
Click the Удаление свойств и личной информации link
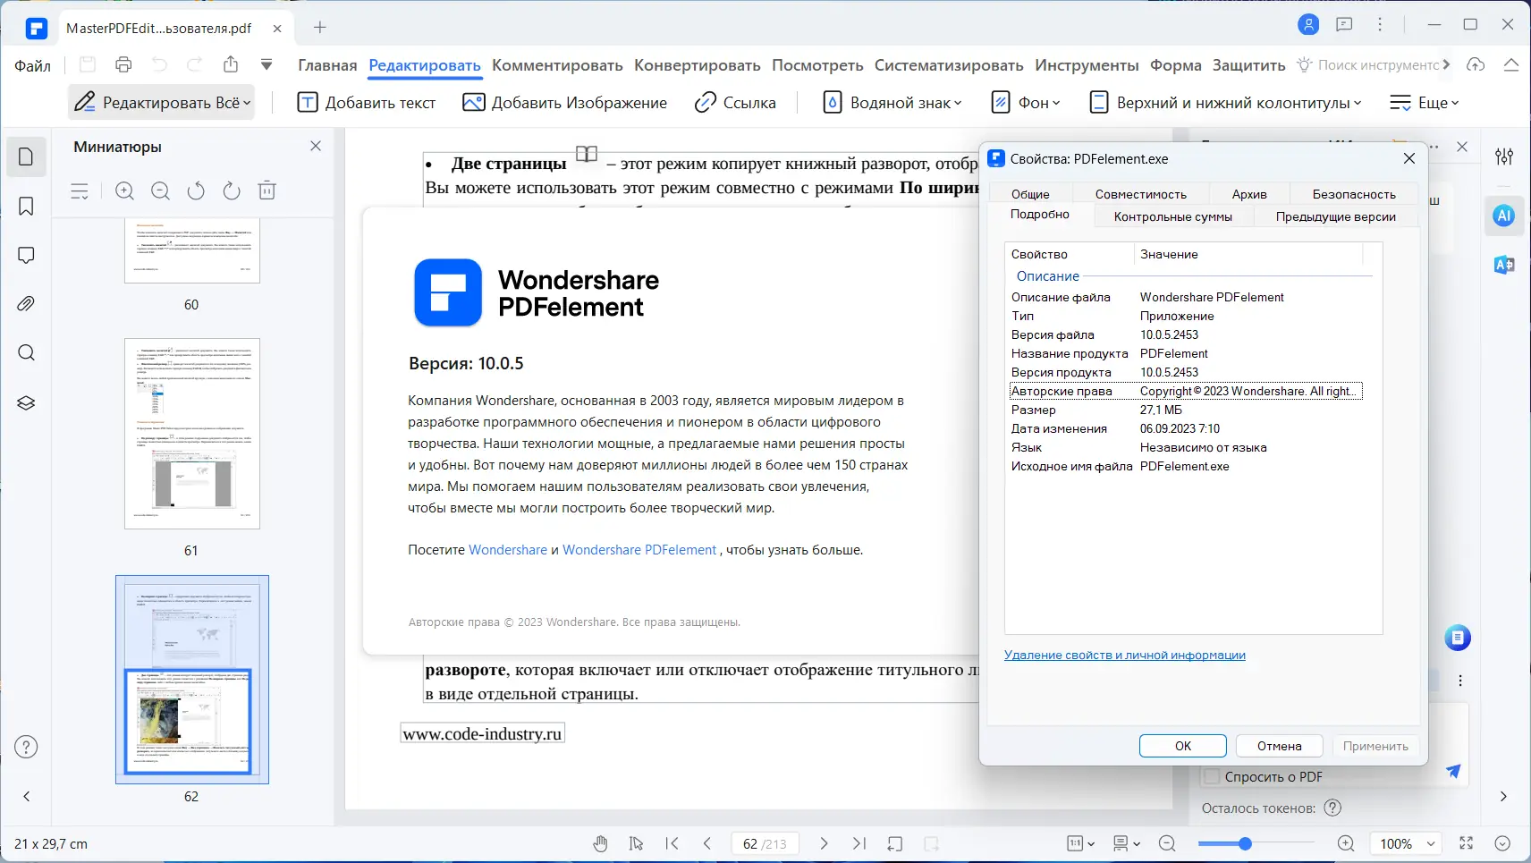pos(1126,654)
